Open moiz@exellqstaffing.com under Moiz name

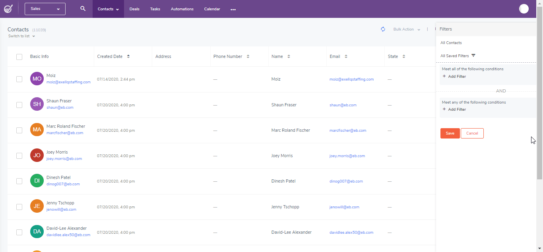point(68,82)
